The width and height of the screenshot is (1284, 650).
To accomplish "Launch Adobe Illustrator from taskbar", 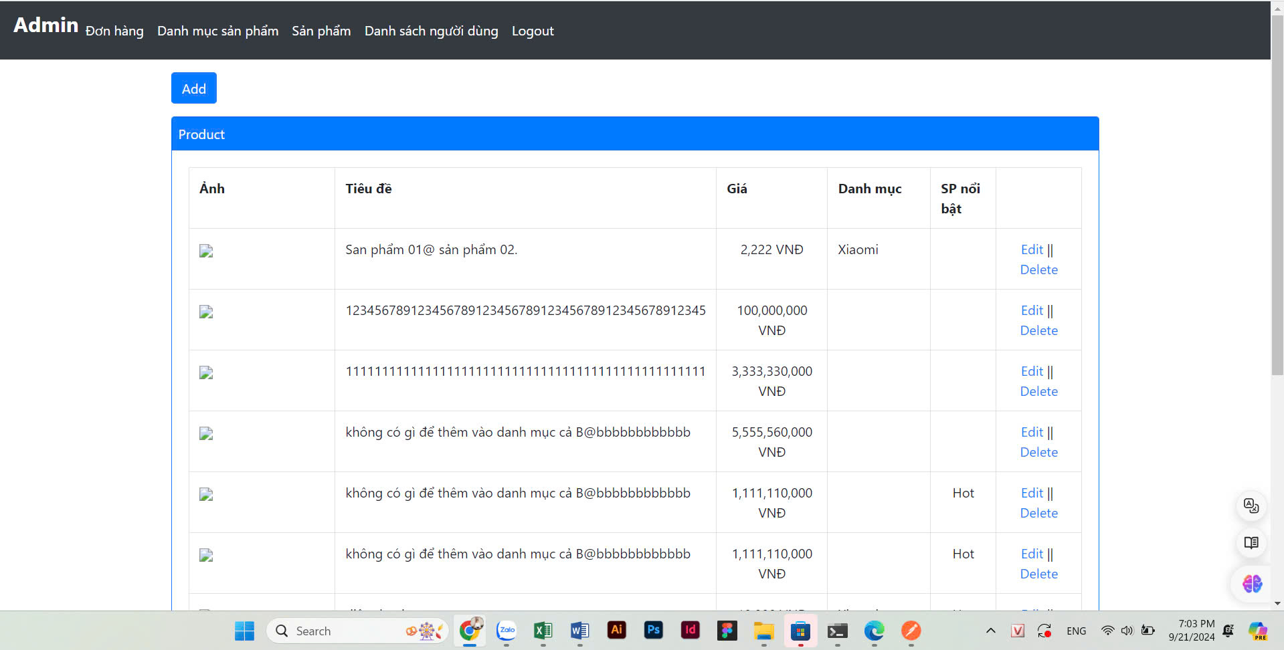I will pyautogui.click(x=616, y=631).
